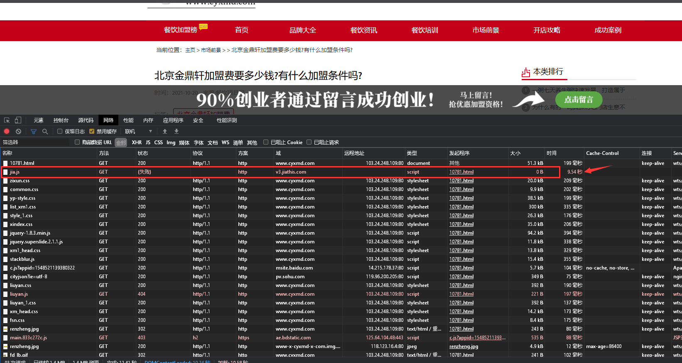Enable the 保留日志 checkbox
The height and width of the screenshot is (363, 682).
click(x=60, y=131)
